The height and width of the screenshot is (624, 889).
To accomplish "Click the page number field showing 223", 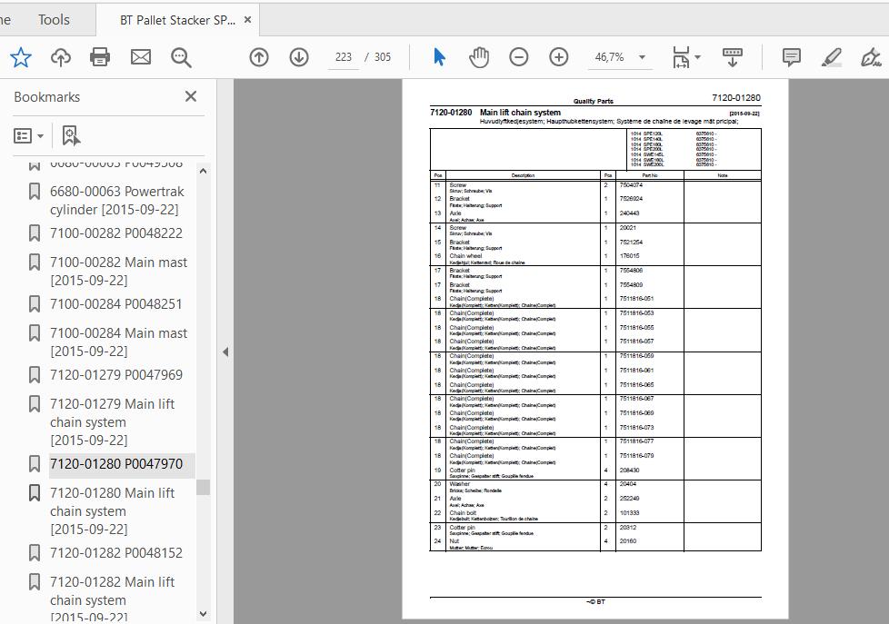I will [343, 57].
